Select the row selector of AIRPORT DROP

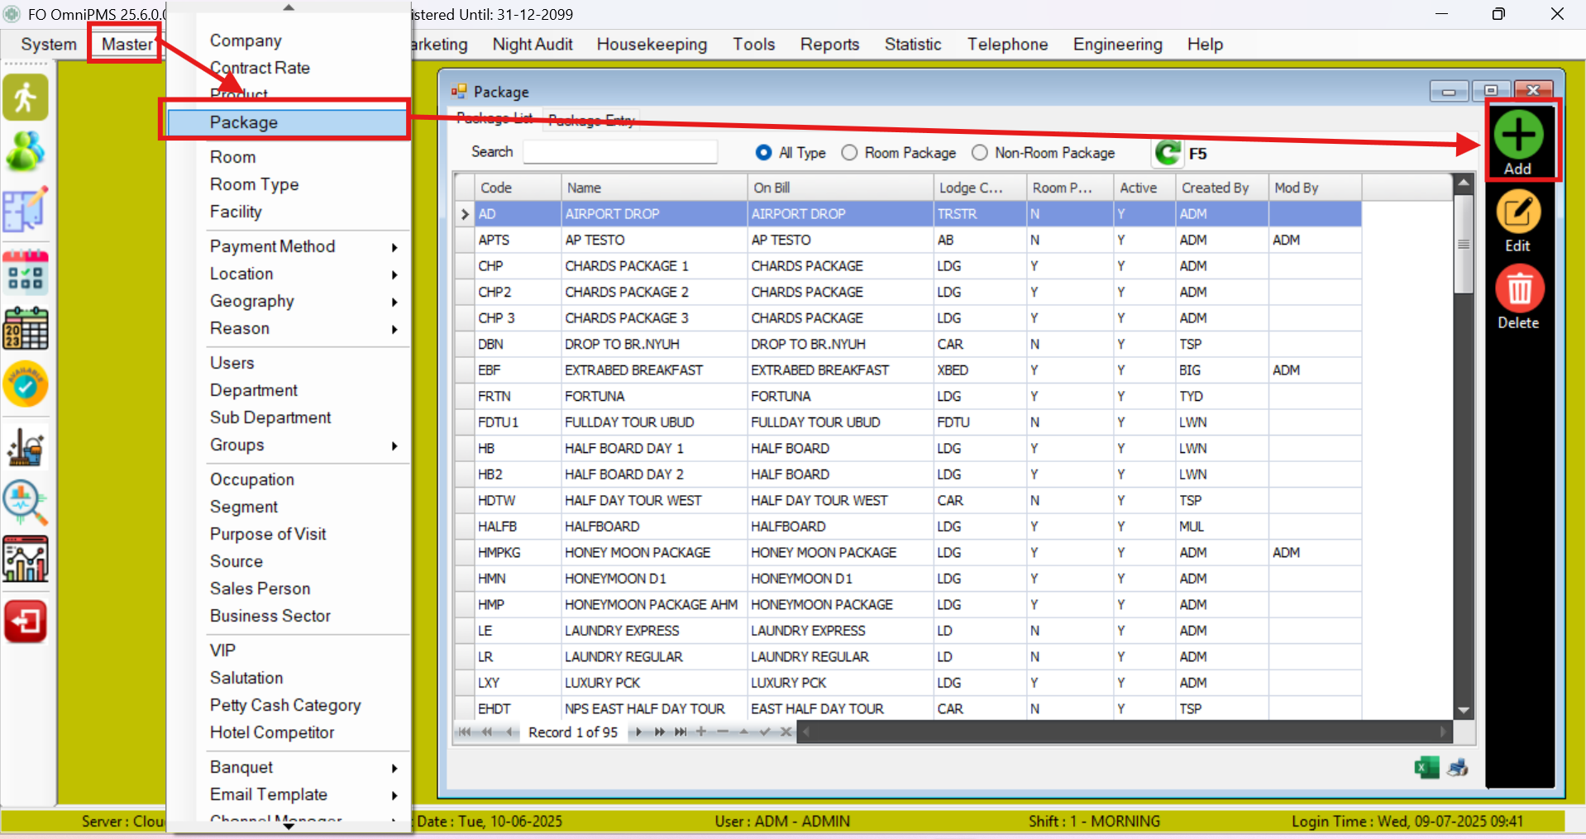(465, 214)
